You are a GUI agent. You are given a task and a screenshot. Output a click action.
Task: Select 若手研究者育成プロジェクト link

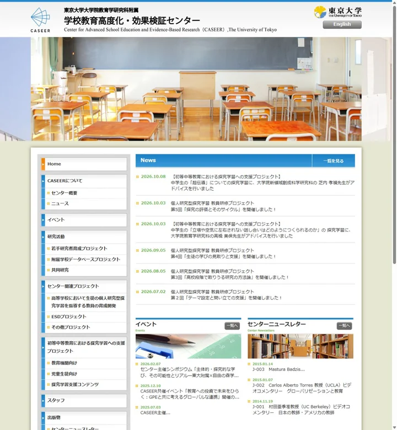(79, 249)
